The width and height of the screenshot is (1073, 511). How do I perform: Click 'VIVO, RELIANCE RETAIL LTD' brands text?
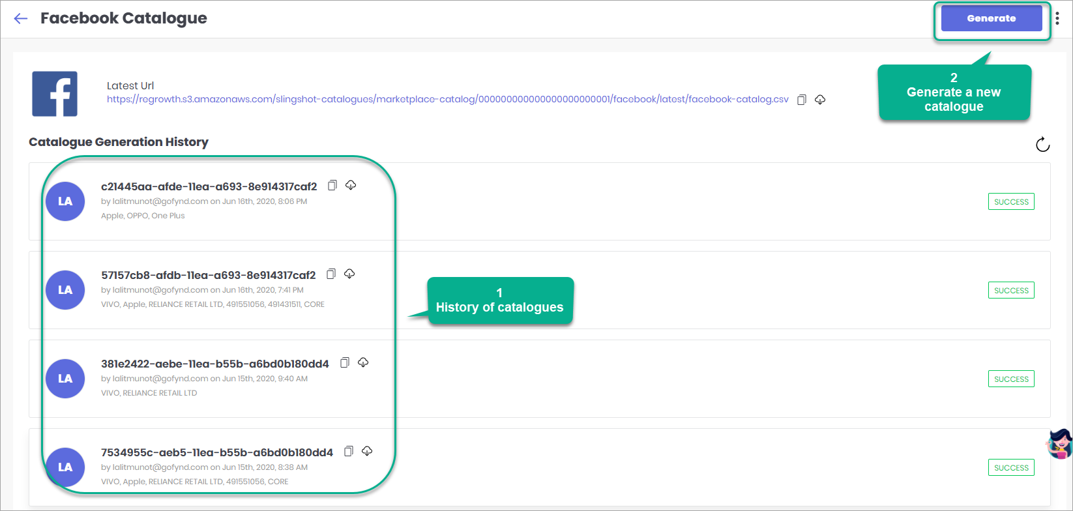pos(149,393)
